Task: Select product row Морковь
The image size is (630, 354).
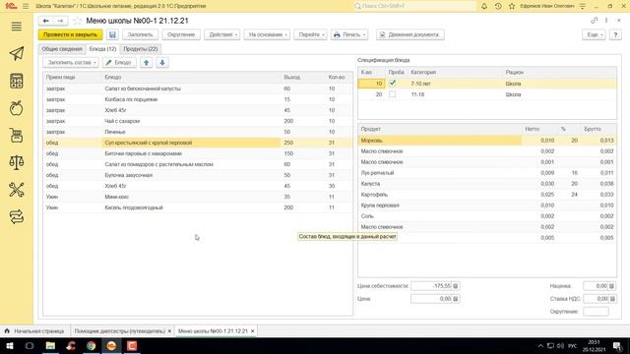Action: click(x=487, y=141)
